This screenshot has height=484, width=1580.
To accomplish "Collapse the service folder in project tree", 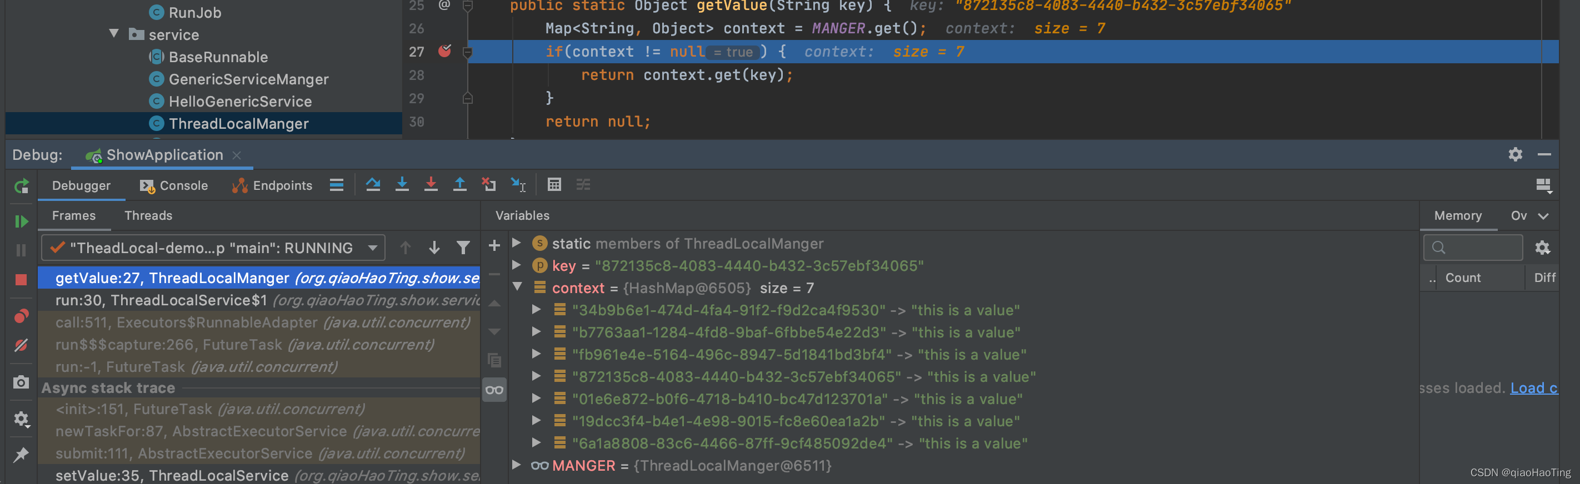I will click(114, 33).
